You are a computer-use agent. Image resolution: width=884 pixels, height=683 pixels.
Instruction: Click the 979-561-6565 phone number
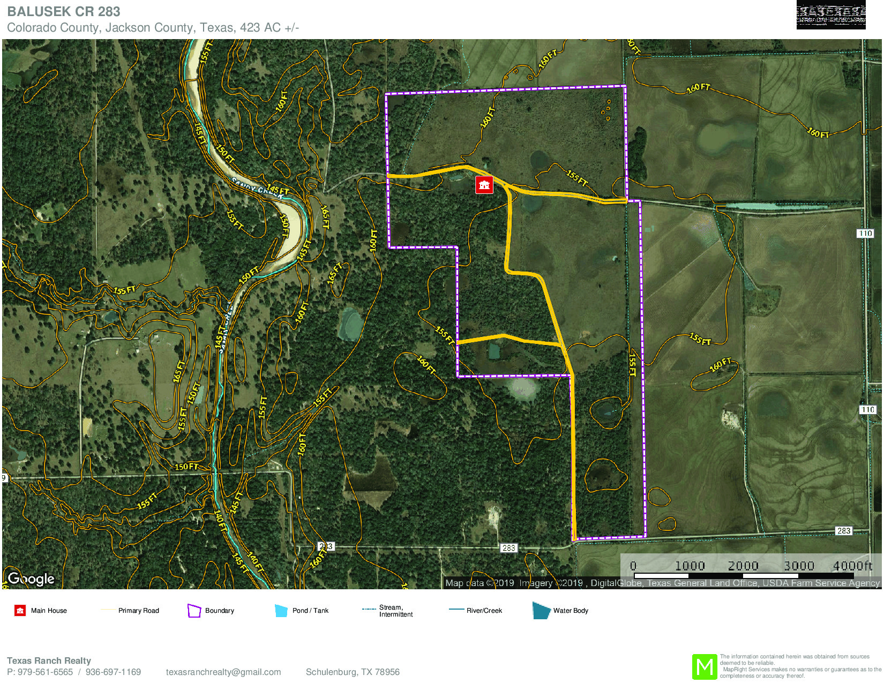point(45,672)
